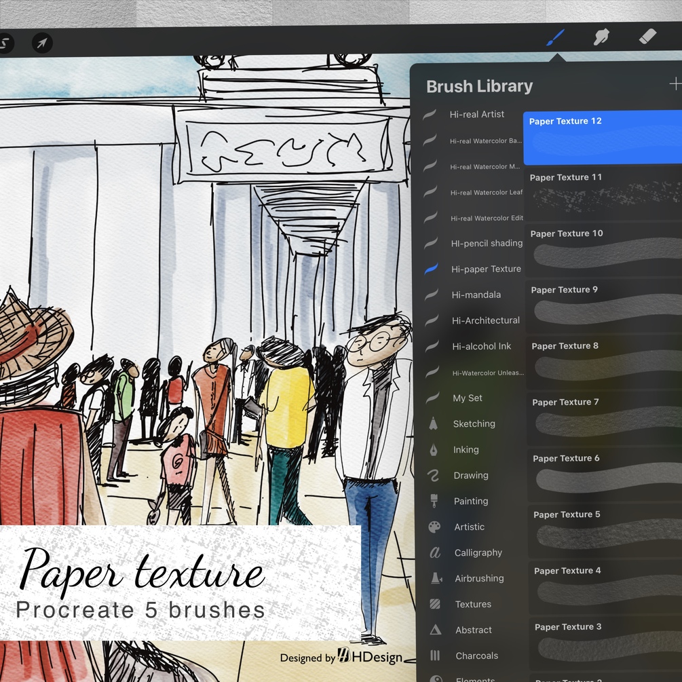This screenshot has height=682, width=682.
Task: Select the Paper Texture 8 brush
Action: click(x=605, y=362)
